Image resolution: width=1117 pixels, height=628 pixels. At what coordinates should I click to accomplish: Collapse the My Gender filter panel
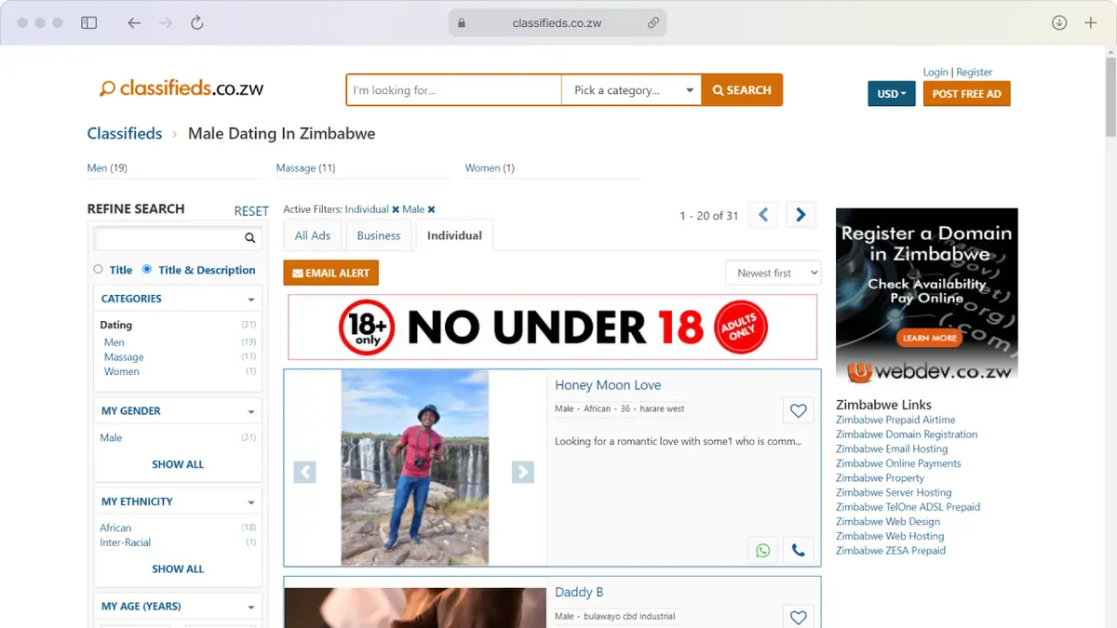tap(251, 411)
